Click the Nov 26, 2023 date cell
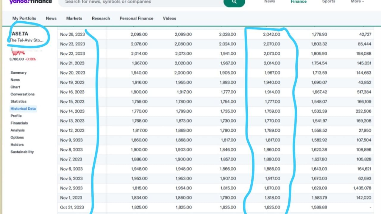The image size is (381, 214). click(72, 34)
